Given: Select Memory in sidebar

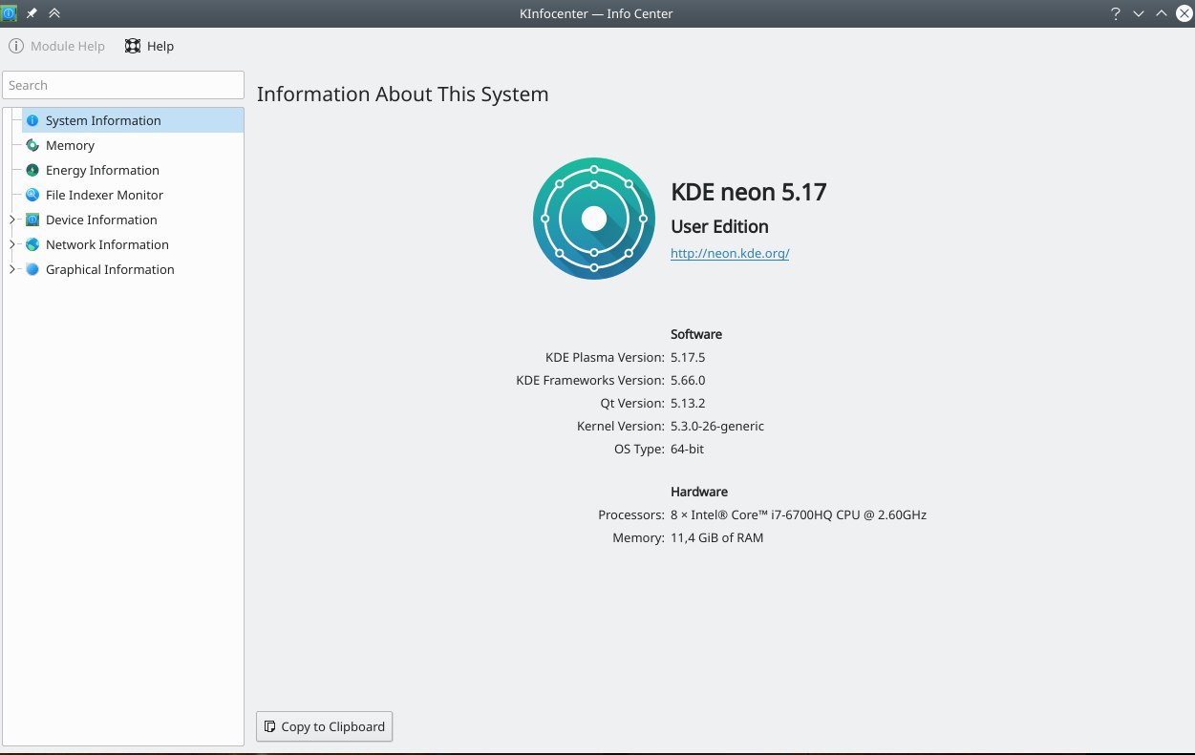Looking at the screenshot, I should [133, 145].
